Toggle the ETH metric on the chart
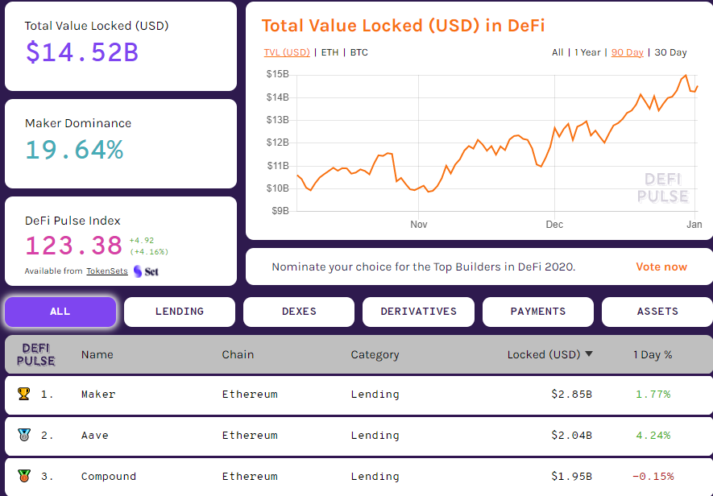Image resolution: width=713 pixels, height=496 pixels. (x=331, y=52)
